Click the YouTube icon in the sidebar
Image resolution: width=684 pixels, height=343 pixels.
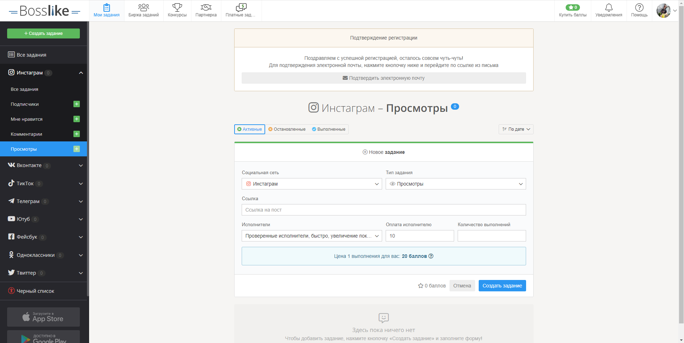click(x=11, y=219)
